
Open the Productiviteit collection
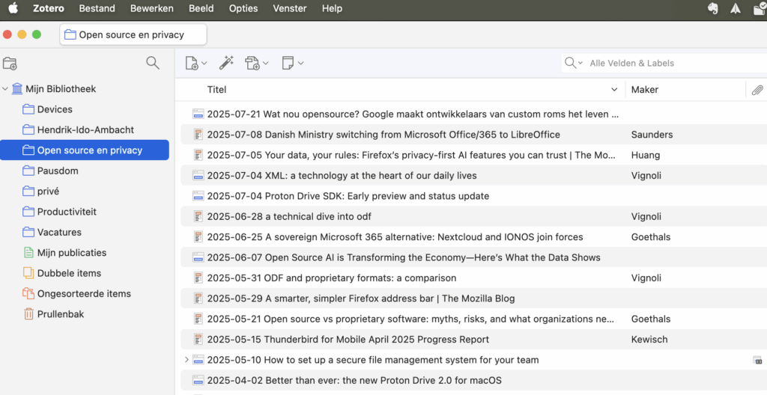point(67,212)
